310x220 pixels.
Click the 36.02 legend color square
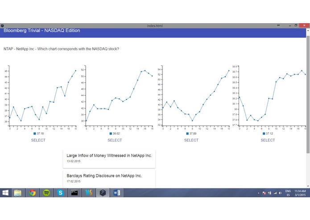coord(111,134)
